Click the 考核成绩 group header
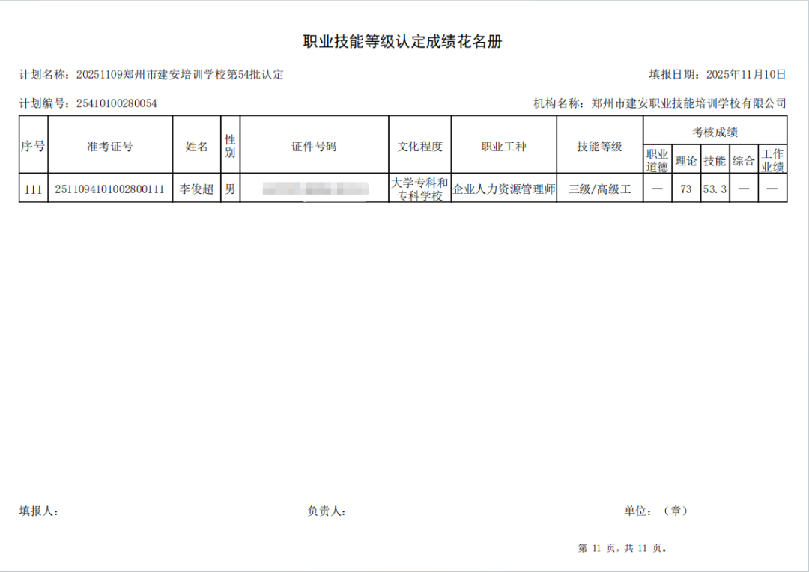The height and width of the screenshot is (572, 809). tap(715, 132)
